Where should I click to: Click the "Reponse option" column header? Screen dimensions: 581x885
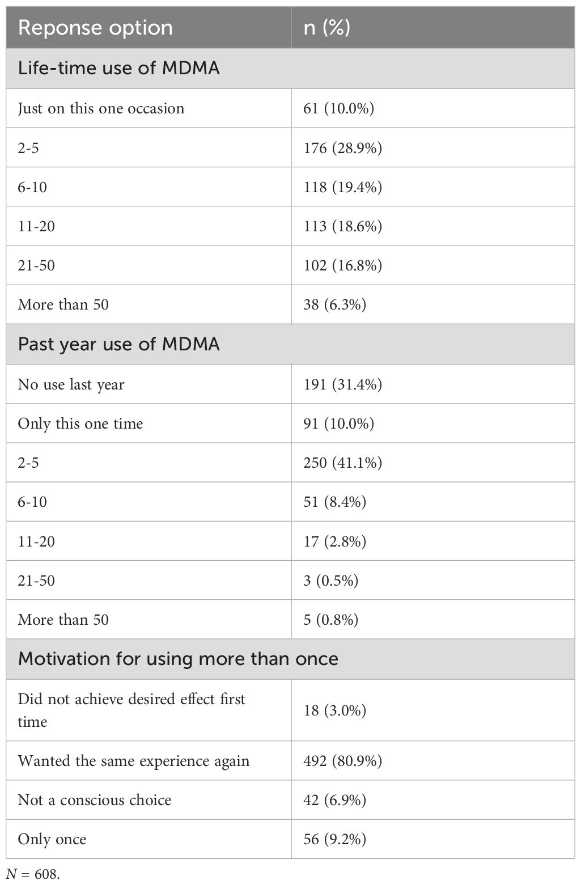coord(95,28)
